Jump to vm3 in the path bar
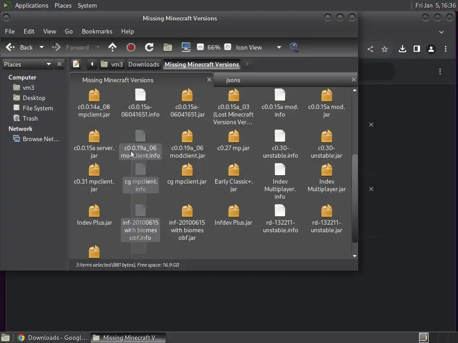 click(112, 64)
